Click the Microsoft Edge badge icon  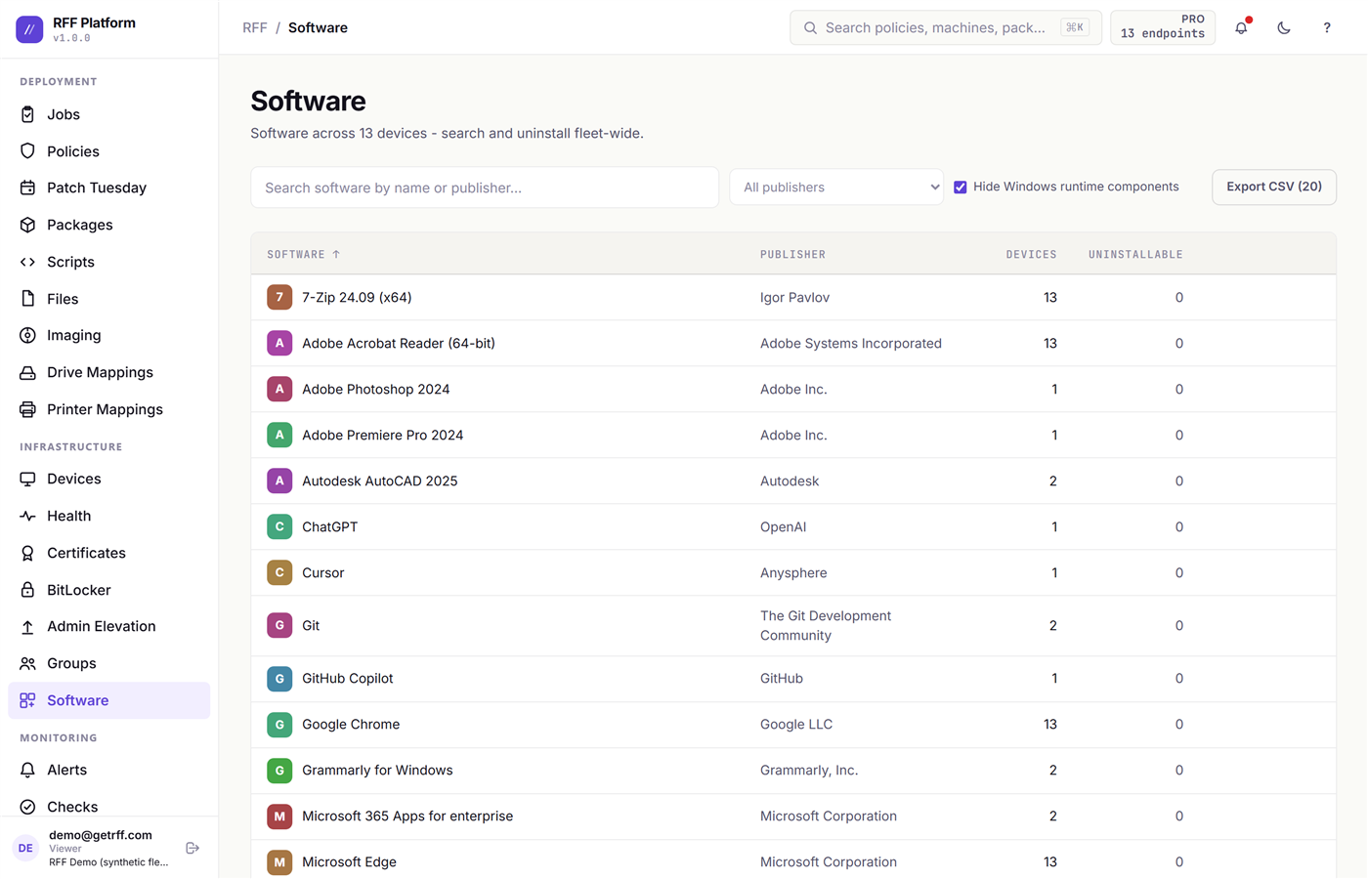[279, 861]
